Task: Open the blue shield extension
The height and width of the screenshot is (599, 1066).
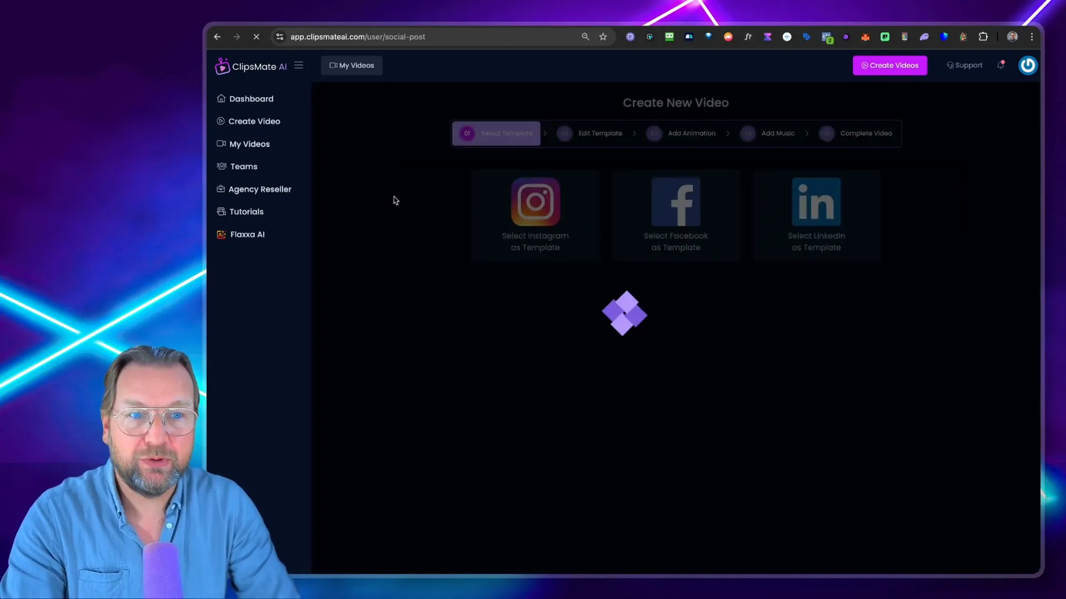Action: [944, 37]
